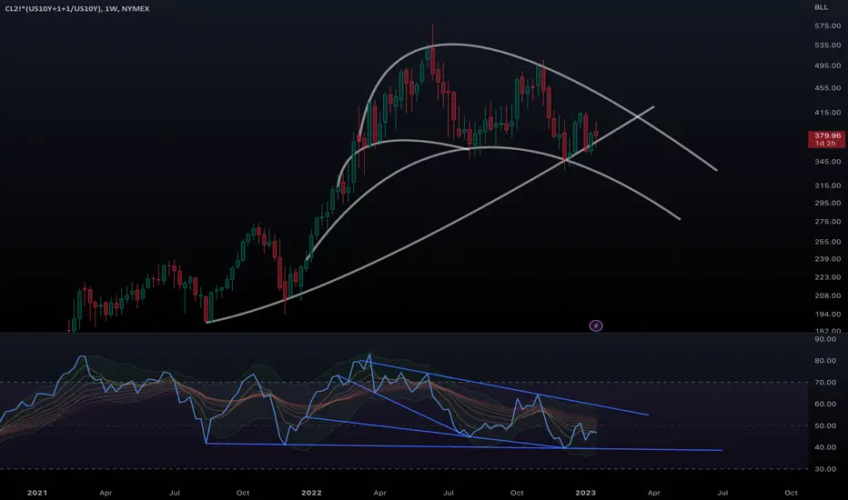Click the 295.00 price axis label
848x500 pixels.
tap(827, 204)
